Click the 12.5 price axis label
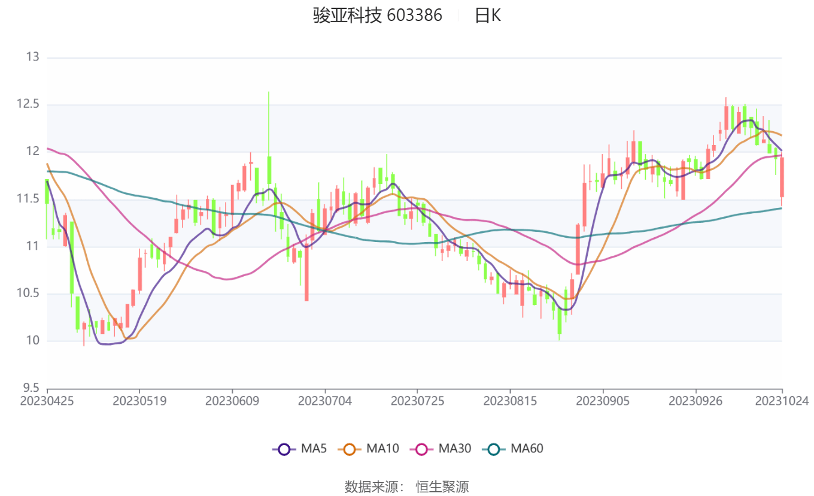Viewport: 814px width, 496px height. 29,105
